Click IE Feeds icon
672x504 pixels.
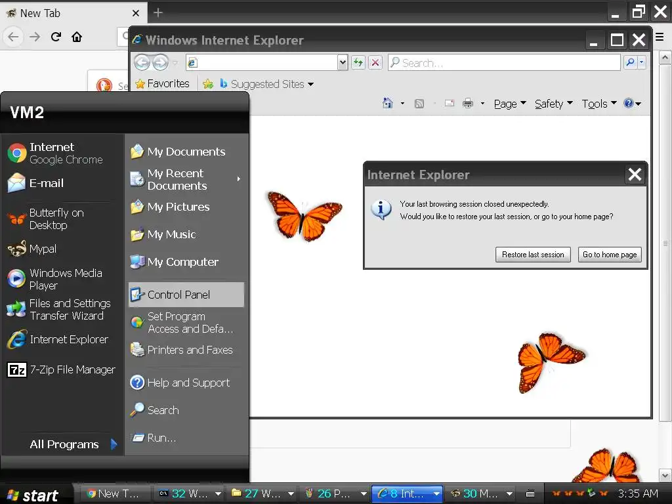[419, 103]
